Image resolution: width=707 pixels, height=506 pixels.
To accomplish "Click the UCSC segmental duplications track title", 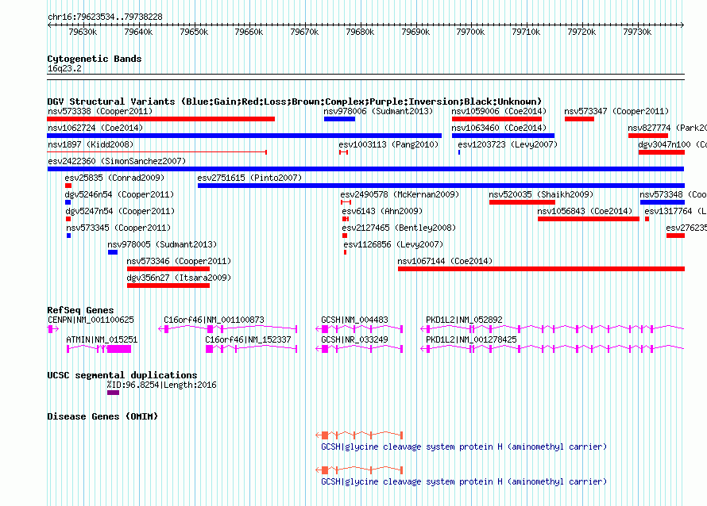I will [x=122, y=375].
